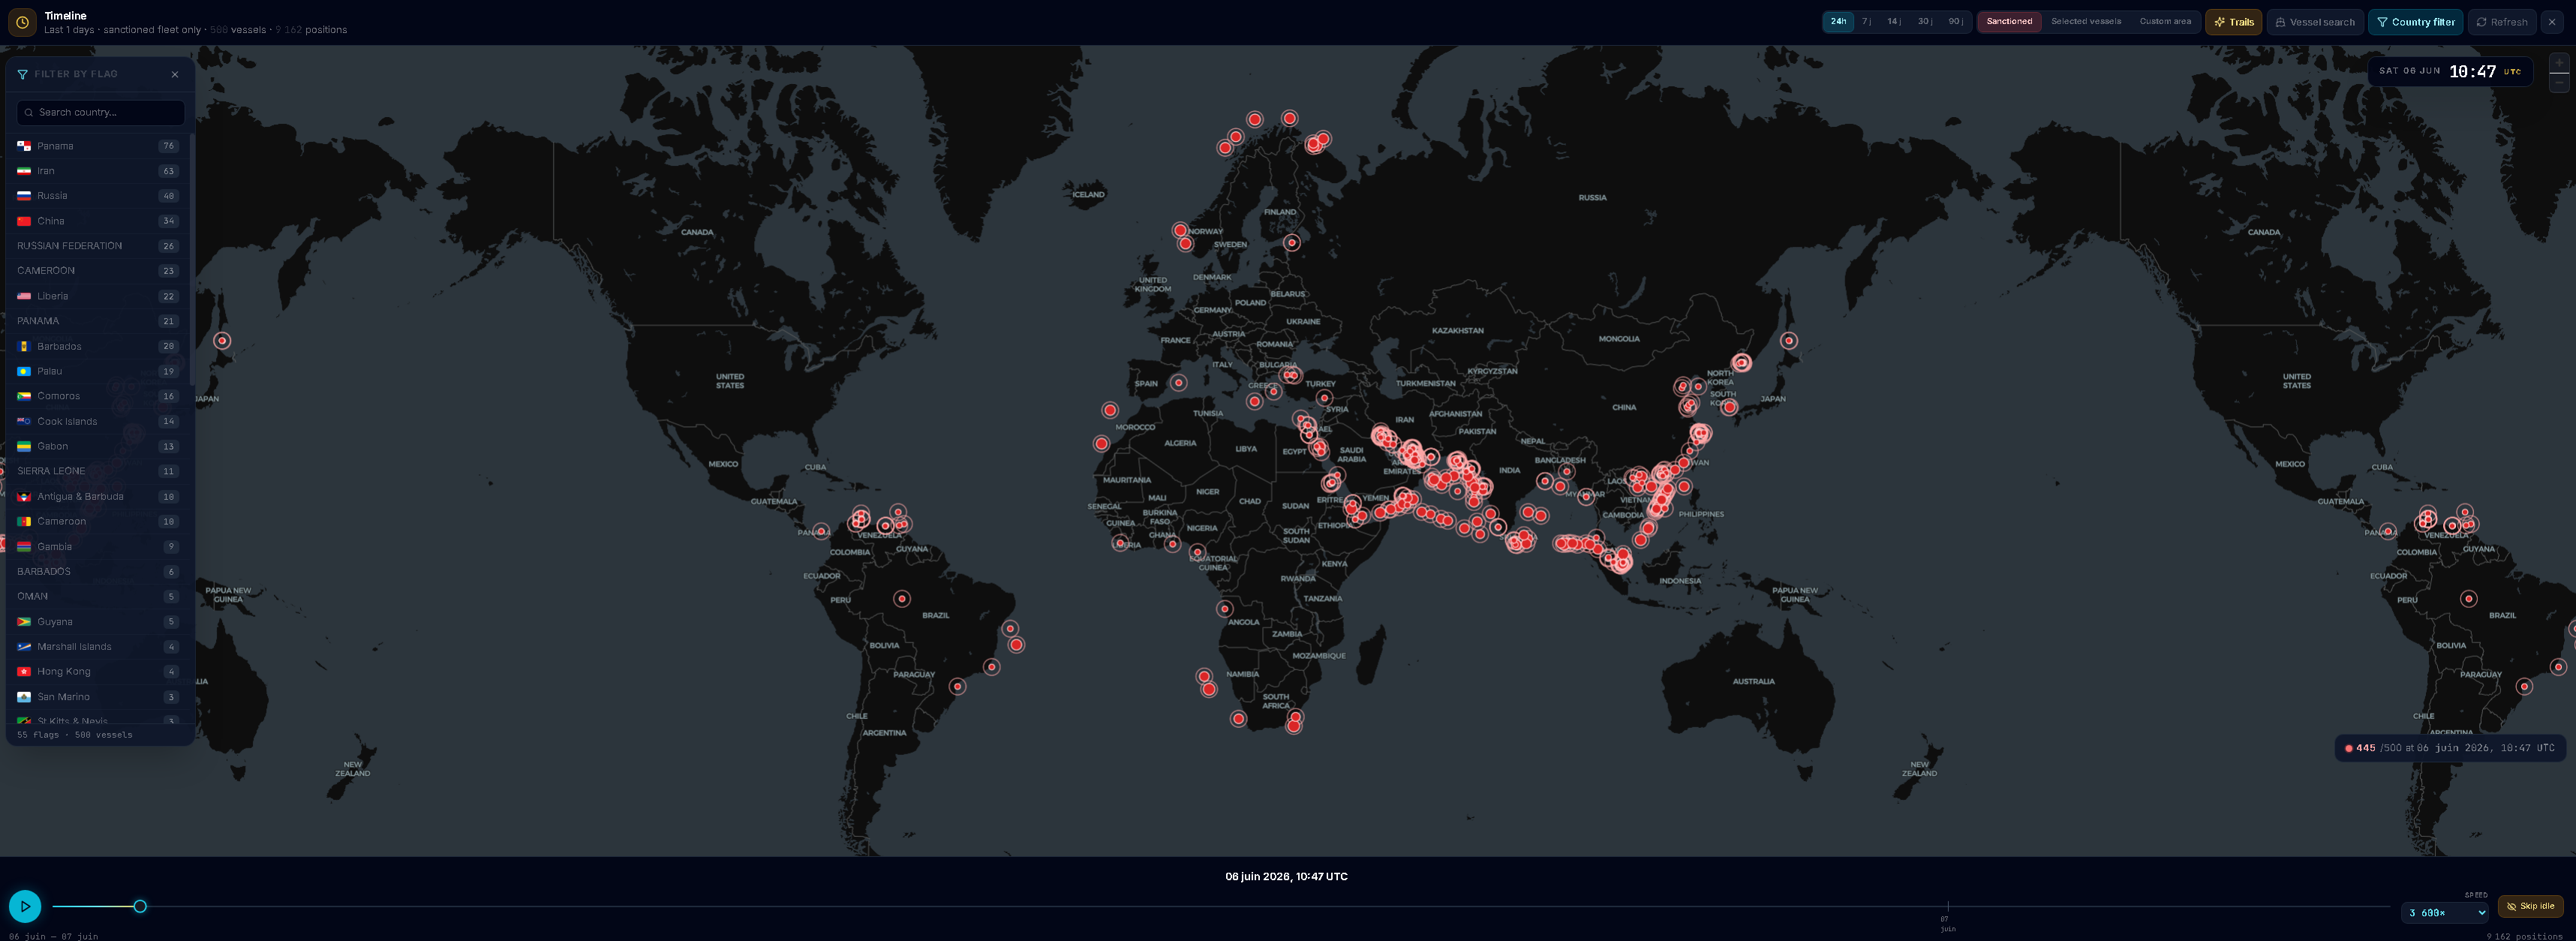Screen dimensions: 2576x941
Task: Toggle the Country filter button
Action: click(2415, 22)
